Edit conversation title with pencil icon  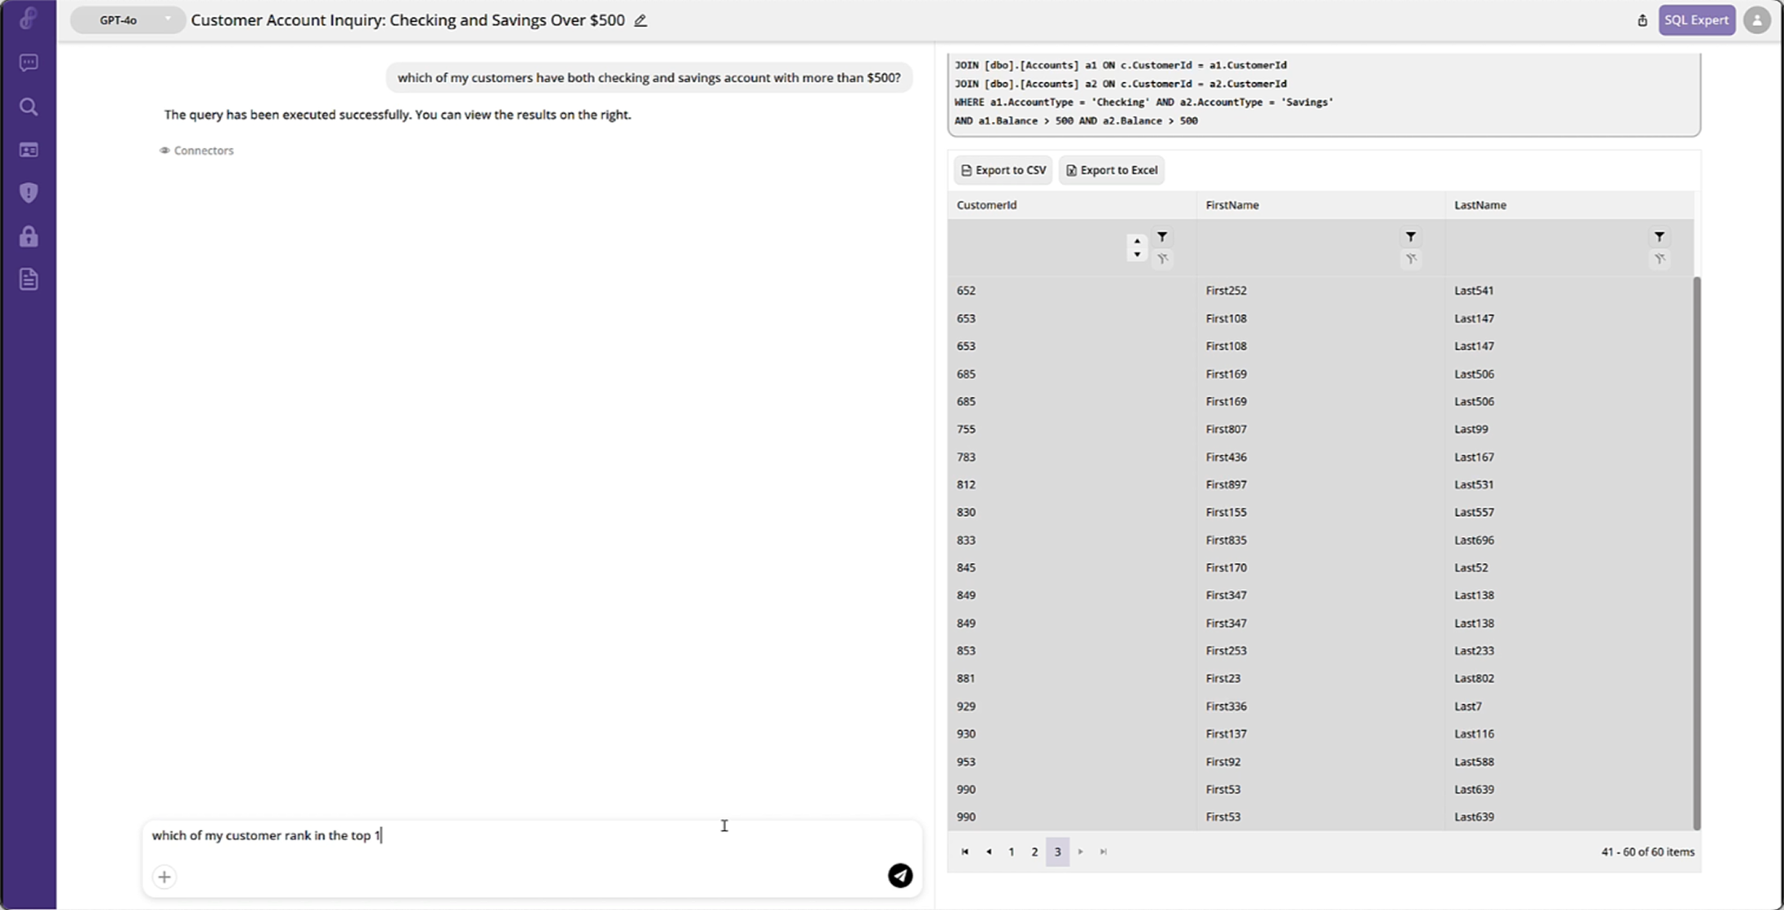641,21
